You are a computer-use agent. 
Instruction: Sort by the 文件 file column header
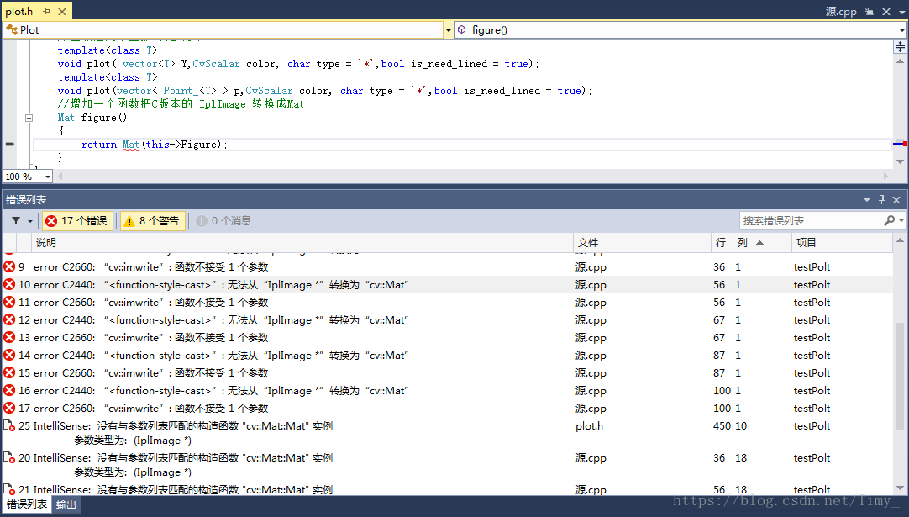pyautogui.click(x=642, y=243)
